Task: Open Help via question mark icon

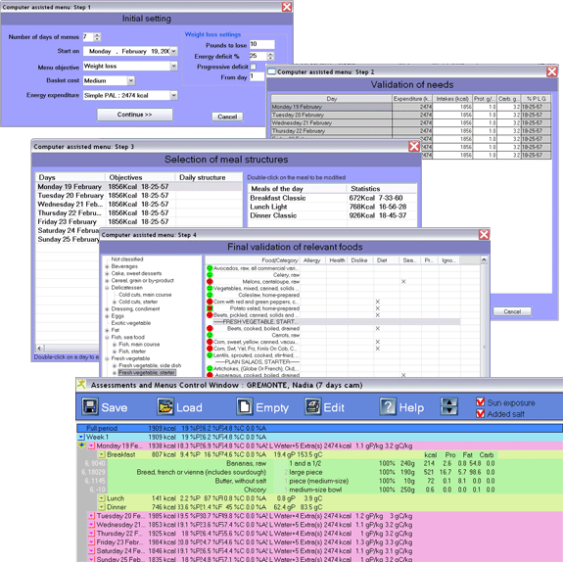Action: coord(388,406)
